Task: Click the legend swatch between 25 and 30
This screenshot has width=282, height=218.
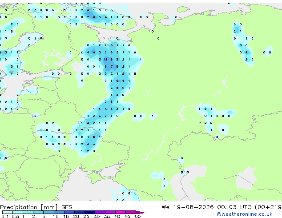Action: coord(90,212)
